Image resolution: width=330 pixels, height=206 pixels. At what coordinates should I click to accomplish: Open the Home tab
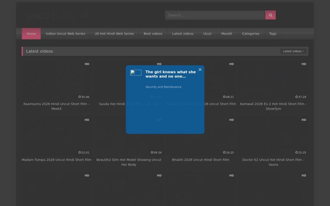coord(31,33)
